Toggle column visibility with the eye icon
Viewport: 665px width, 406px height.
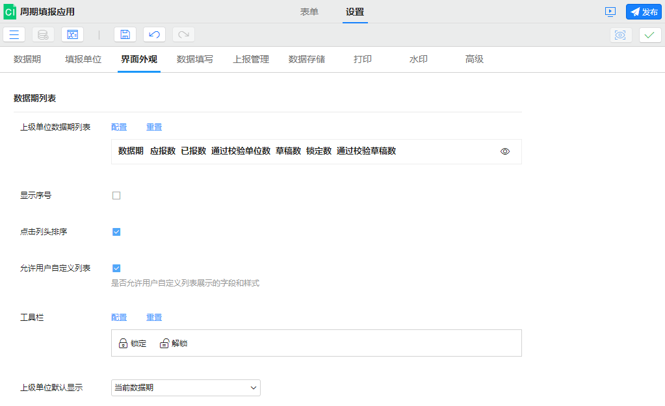(504, 151)
